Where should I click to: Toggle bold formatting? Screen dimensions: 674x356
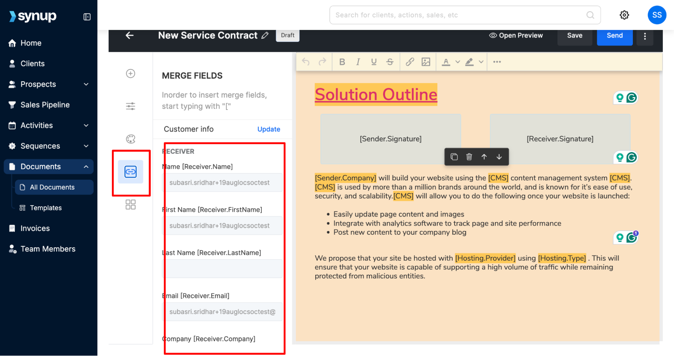click(x=342, y=62)
